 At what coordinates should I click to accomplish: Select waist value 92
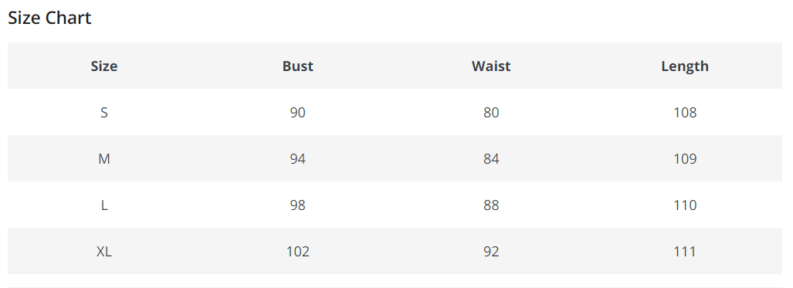[491, 252]
